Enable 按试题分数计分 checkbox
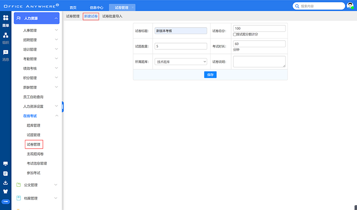The width and height of the screenshot is (357, 210). tap(235, 34)
